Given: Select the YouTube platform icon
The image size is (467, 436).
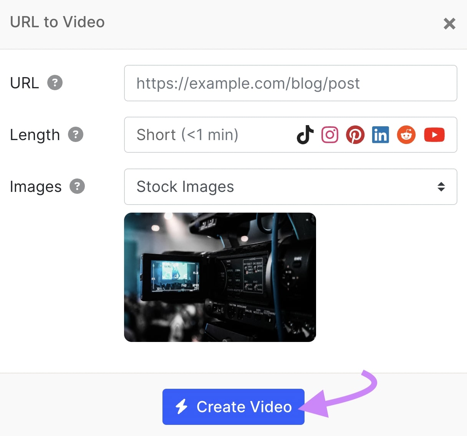Looking at the screenshot, I should (434, 135).
